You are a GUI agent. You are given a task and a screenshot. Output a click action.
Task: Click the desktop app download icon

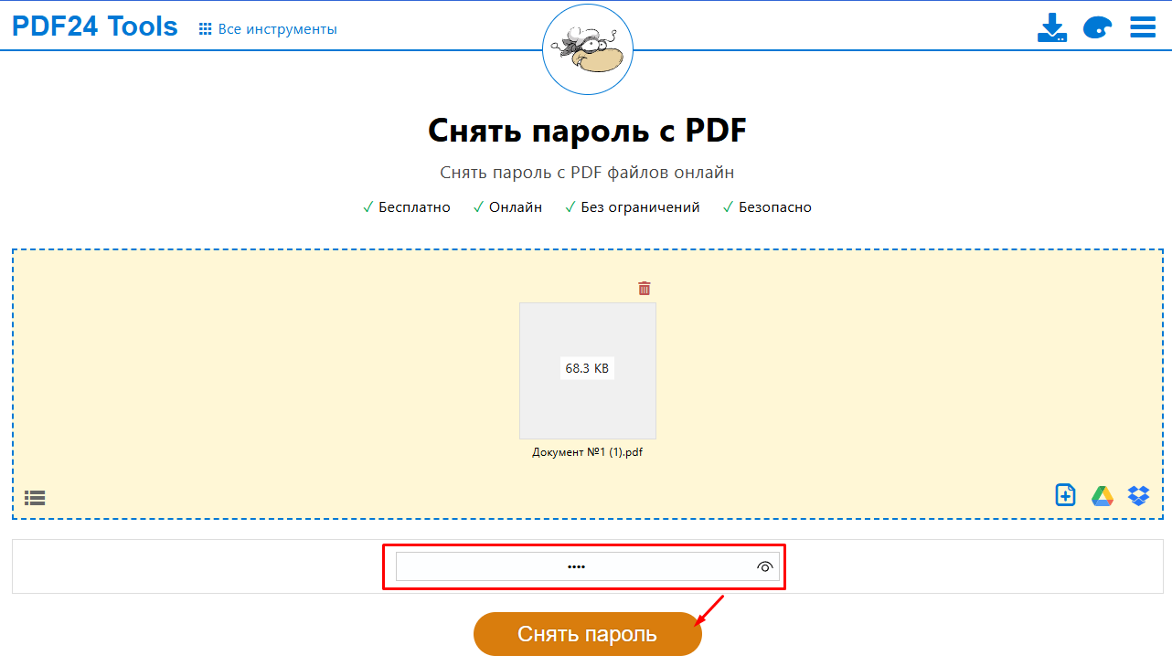click(1052, 27)
